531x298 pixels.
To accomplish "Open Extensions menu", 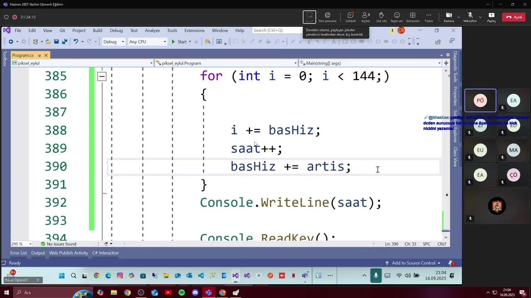I will (194, 30).
